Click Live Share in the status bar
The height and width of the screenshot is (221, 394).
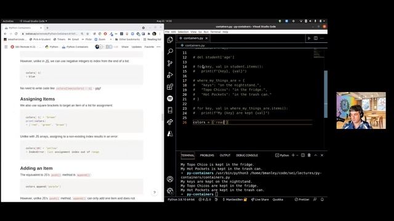(260, 200)
